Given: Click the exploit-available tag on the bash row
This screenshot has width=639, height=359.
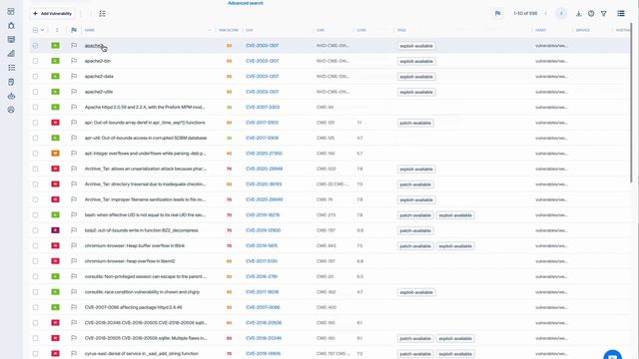Looking at the screenshot, I should [x=455, y=215].
